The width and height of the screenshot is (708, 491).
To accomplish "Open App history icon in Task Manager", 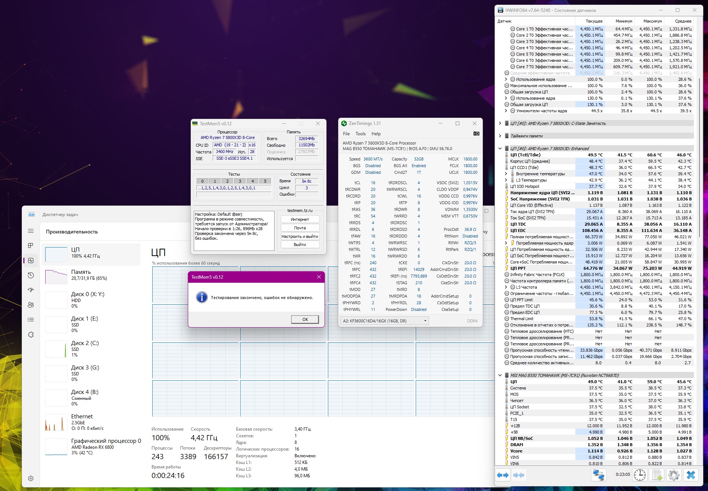I will click(x=31, y=275).
